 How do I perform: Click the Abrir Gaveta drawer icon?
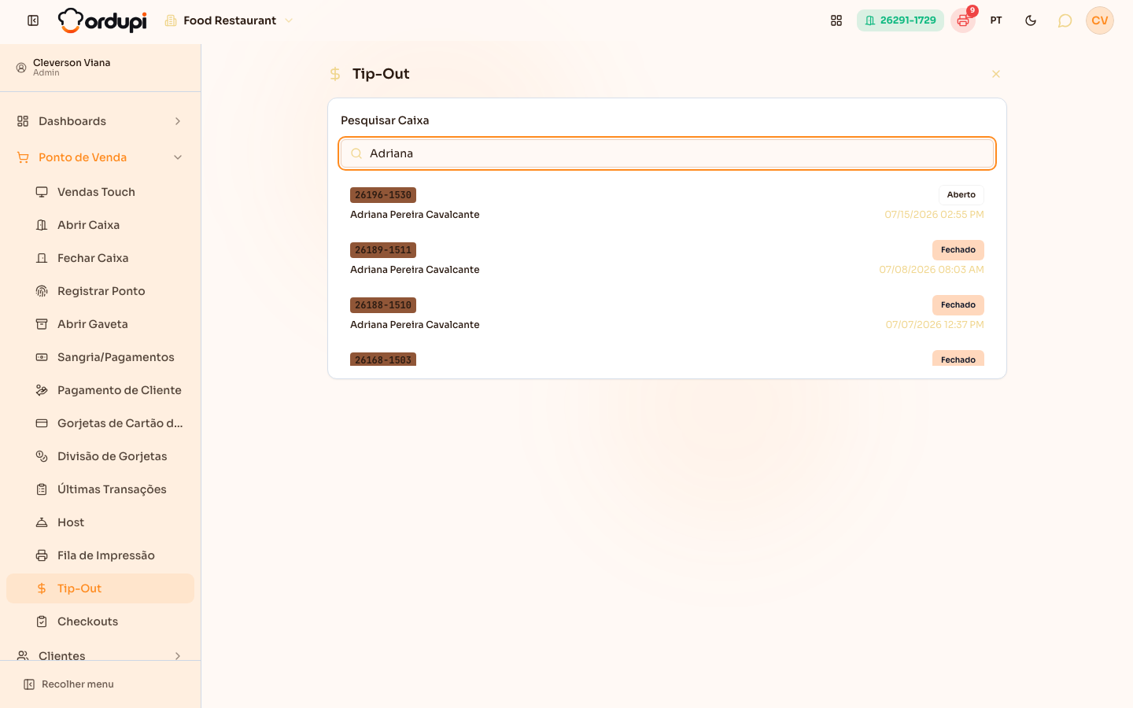42,324
